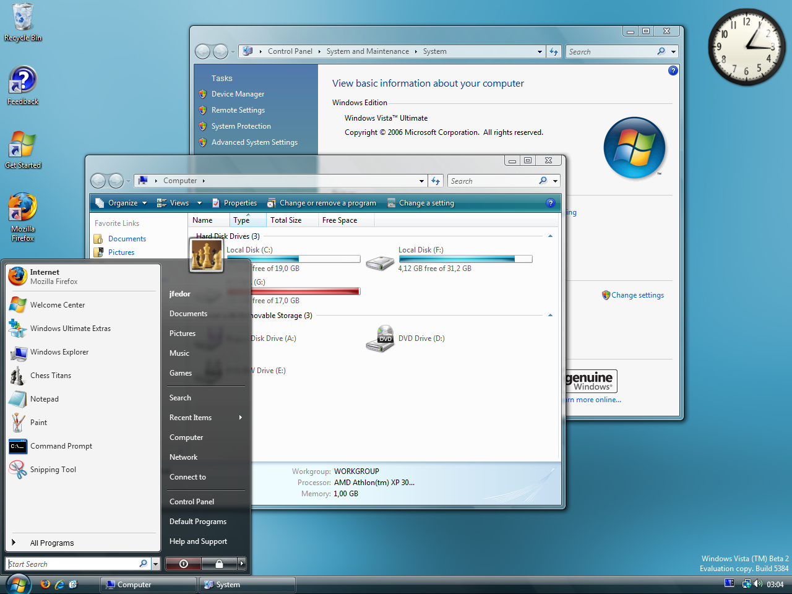This screenshot has width=792, height=594.
Task: Click the magnifier icon in the Start Search box
Action: 144,564
